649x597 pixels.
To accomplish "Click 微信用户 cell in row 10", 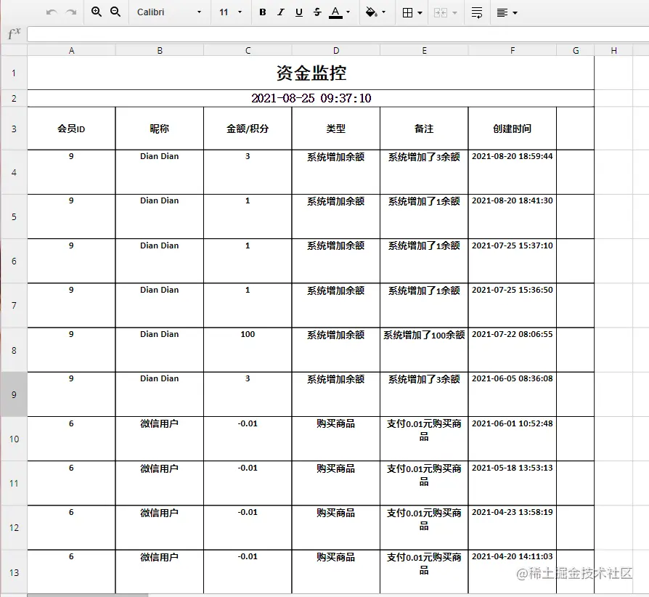I will point(160,439).
